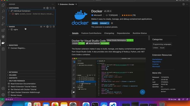Open the Images section settings gear

(x=47, y=26)
